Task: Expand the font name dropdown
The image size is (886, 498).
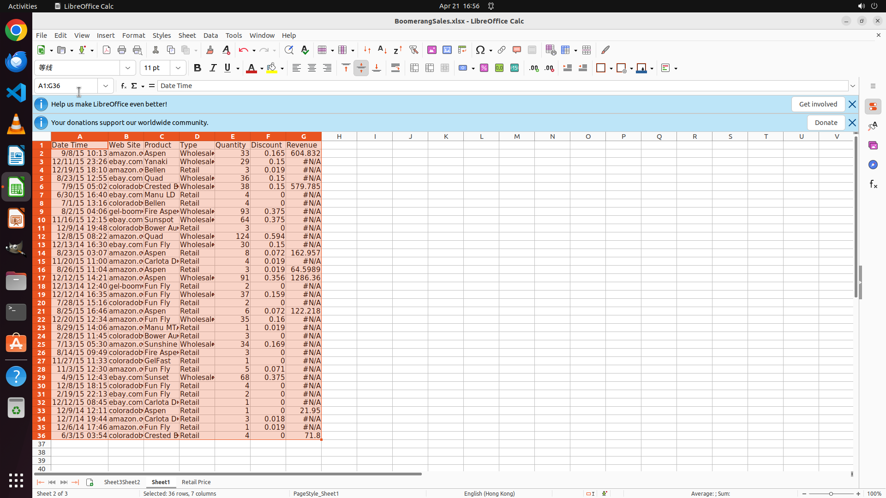Action: 128,68
